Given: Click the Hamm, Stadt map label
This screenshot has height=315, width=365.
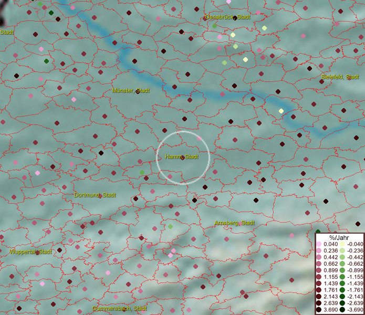Looking at the screenshot, I should pos(182,156).
